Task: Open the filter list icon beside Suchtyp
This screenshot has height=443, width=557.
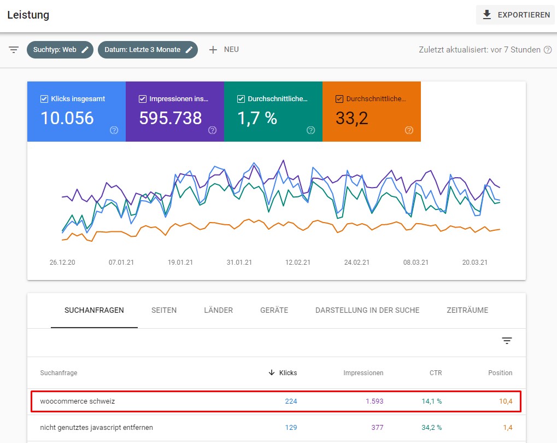Action: coord(14,50)
